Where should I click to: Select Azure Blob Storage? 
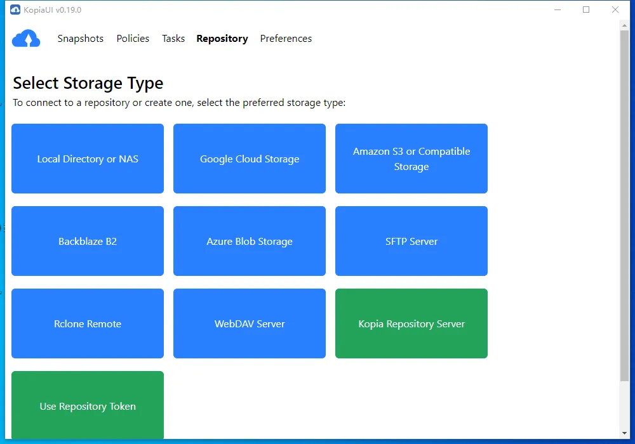click(x=250, y=241)
